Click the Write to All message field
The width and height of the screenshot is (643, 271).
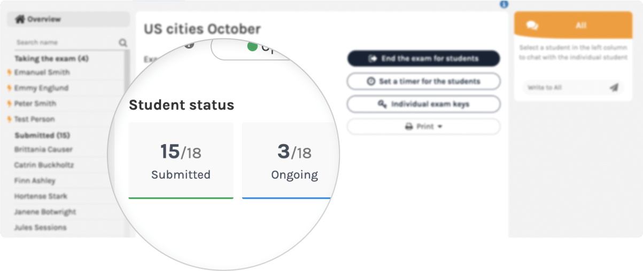pos(564,87)
